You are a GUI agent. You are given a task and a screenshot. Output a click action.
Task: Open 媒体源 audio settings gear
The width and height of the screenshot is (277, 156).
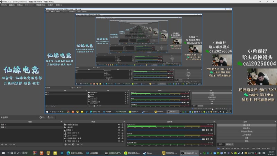click(212, 139)
